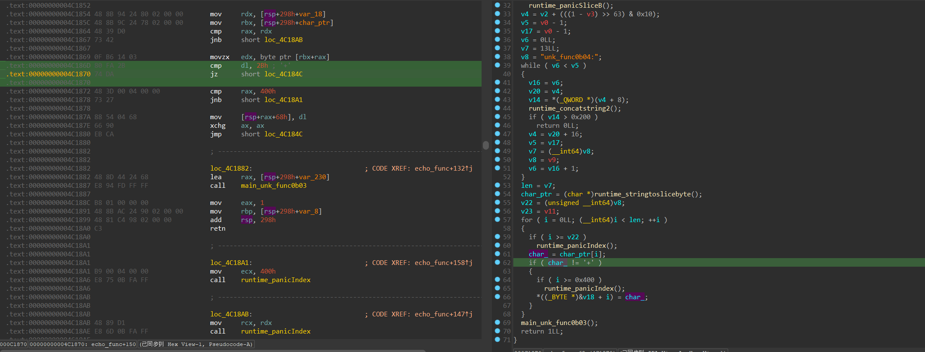Follow loc_4C184C in the jmp short instruction
925x352 pixels.
coord(283,134)
